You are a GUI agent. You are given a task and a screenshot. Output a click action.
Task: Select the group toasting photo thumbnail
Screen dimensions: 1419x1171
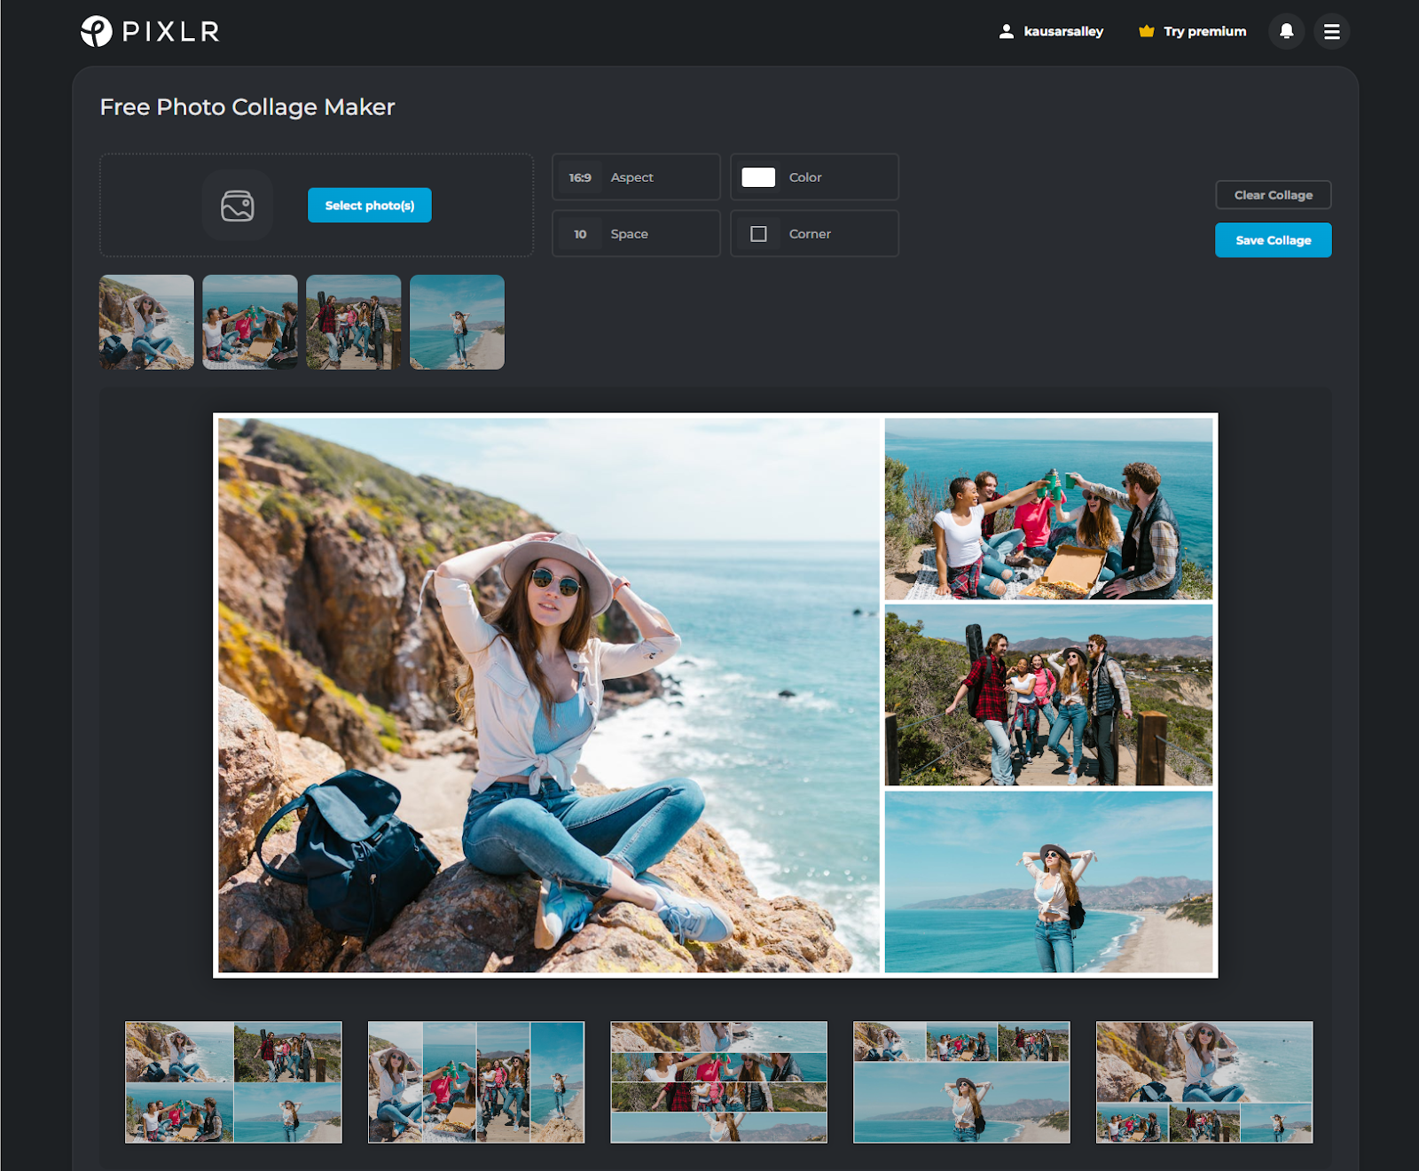pos(250,322)
